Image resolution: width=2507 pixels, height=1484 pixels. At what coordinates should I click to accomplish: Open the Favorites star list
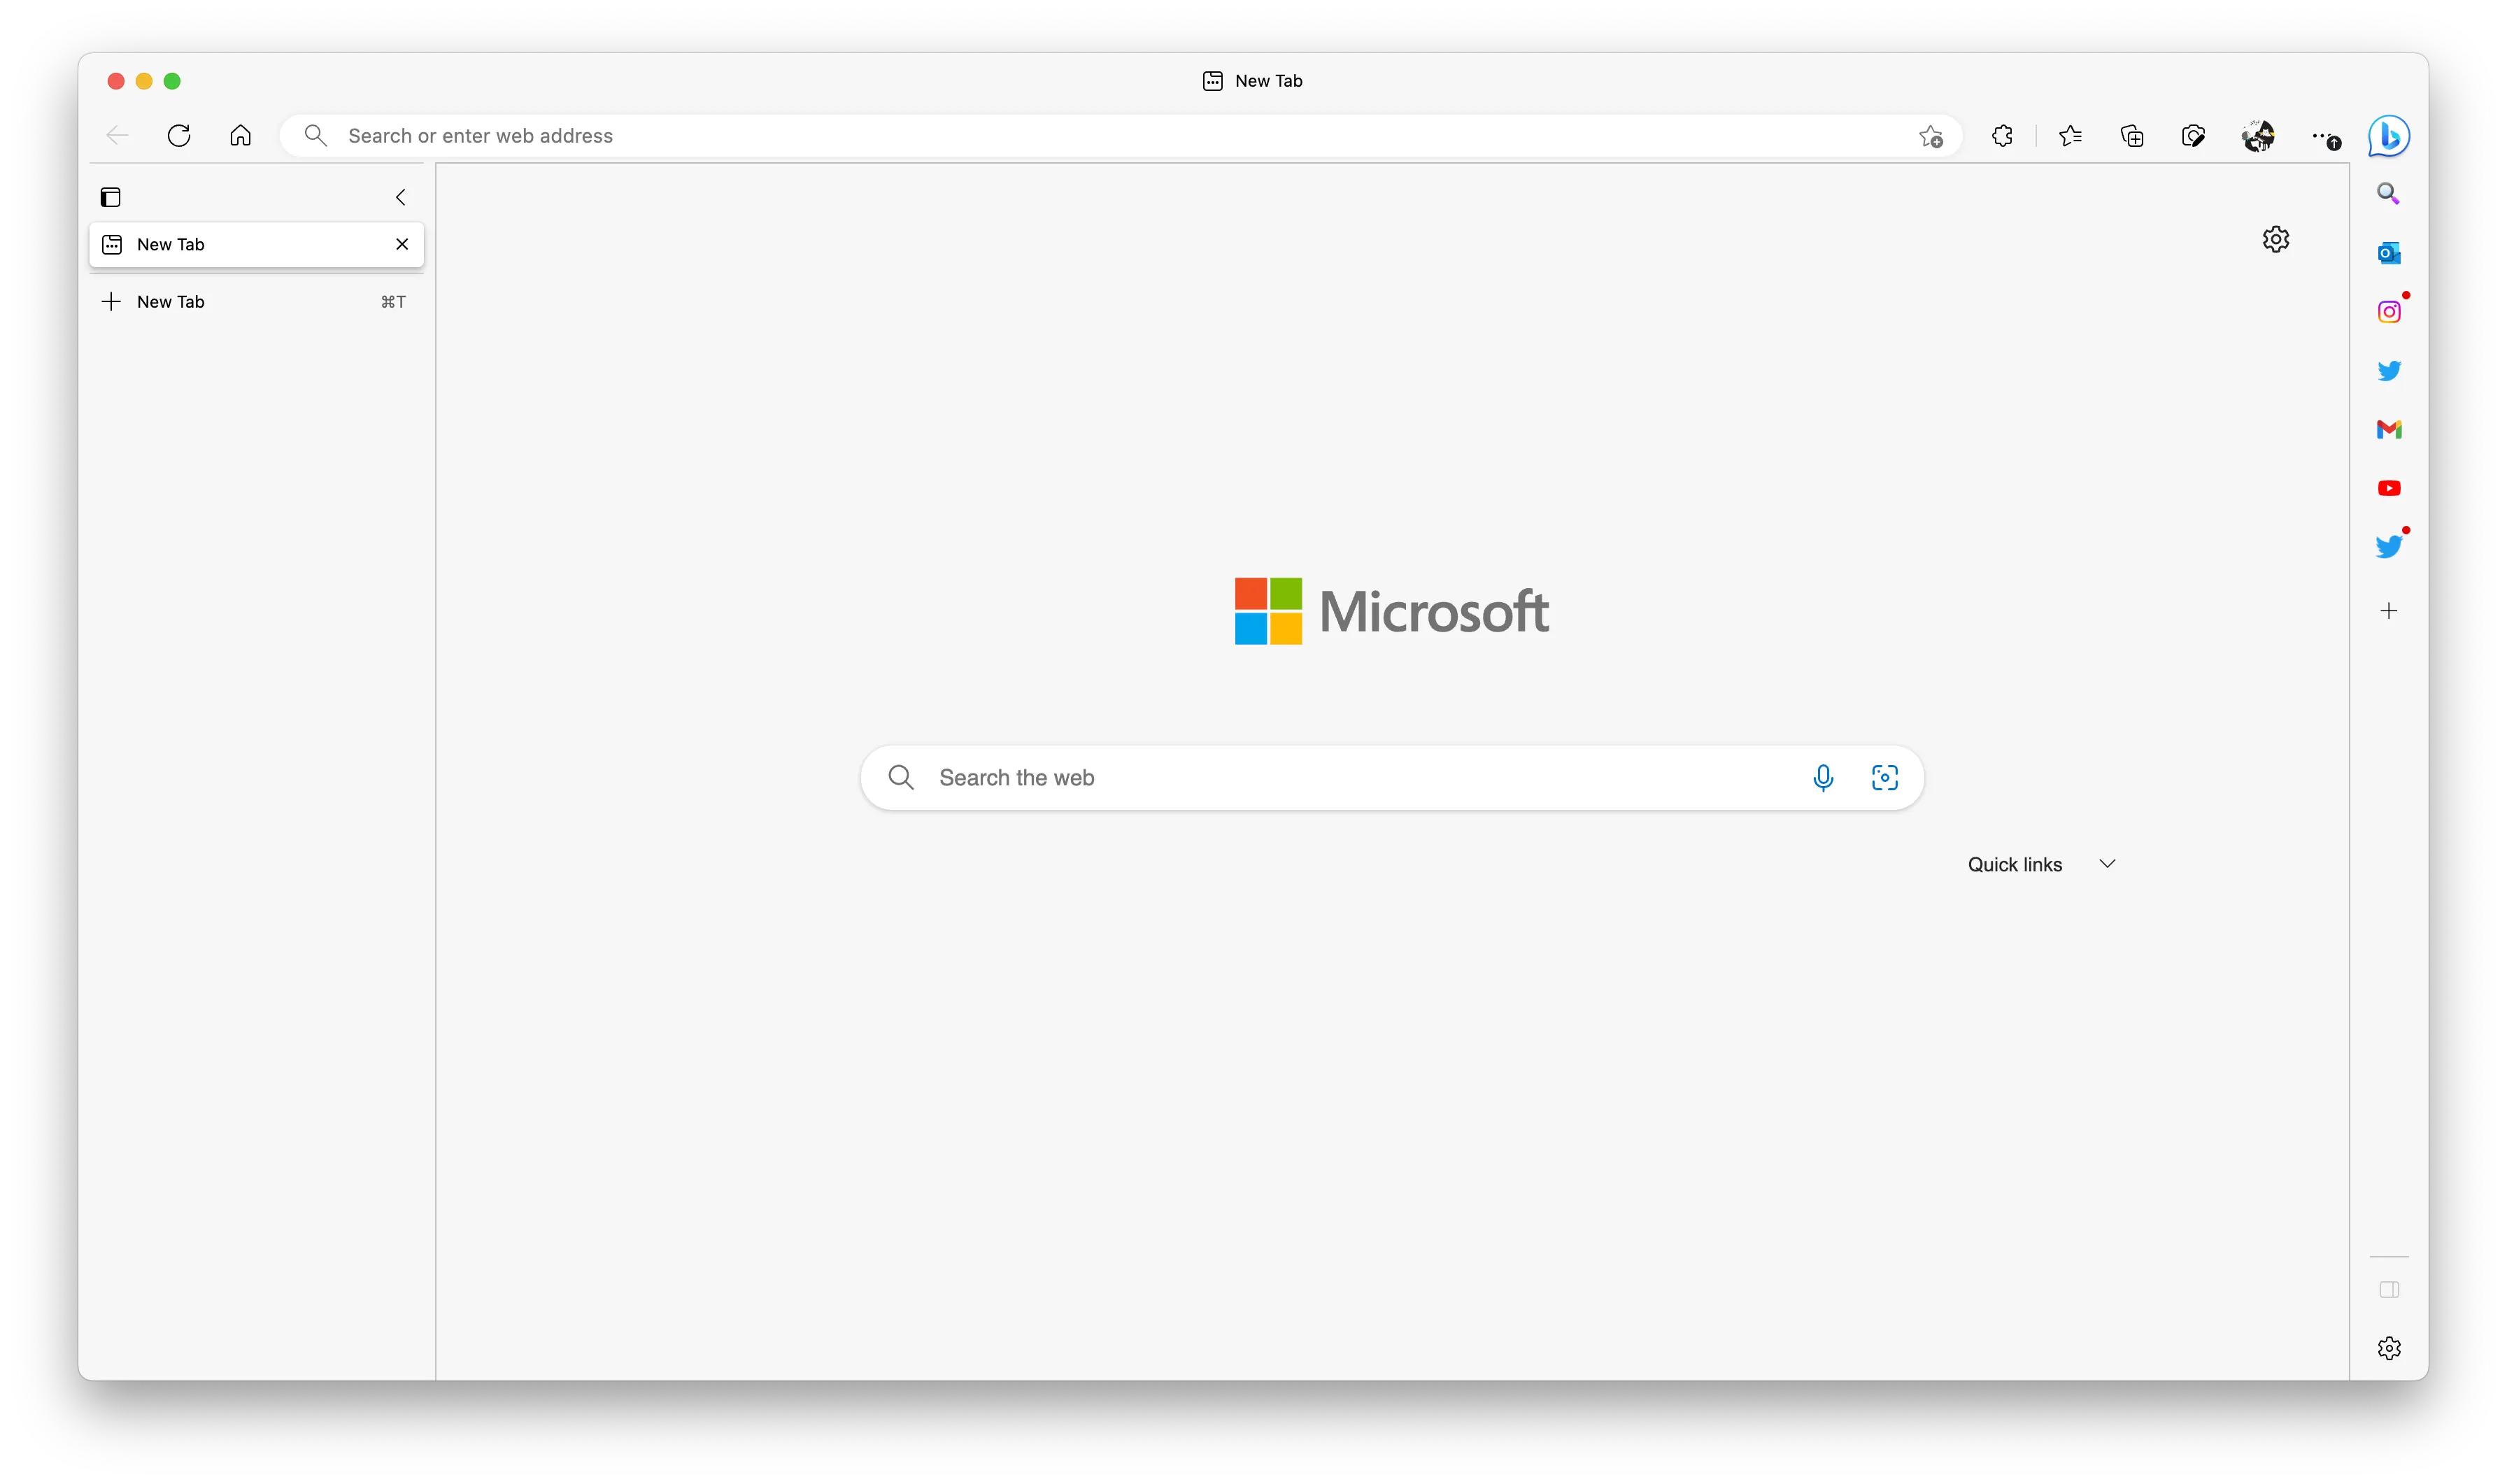tap(2070, 136)
